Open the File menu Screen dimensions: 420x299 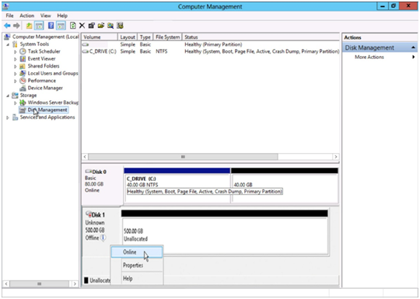tap(9, 16)
